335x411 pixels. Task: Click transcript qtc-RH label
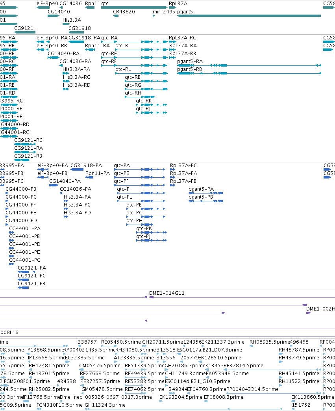tap(133, 93)
